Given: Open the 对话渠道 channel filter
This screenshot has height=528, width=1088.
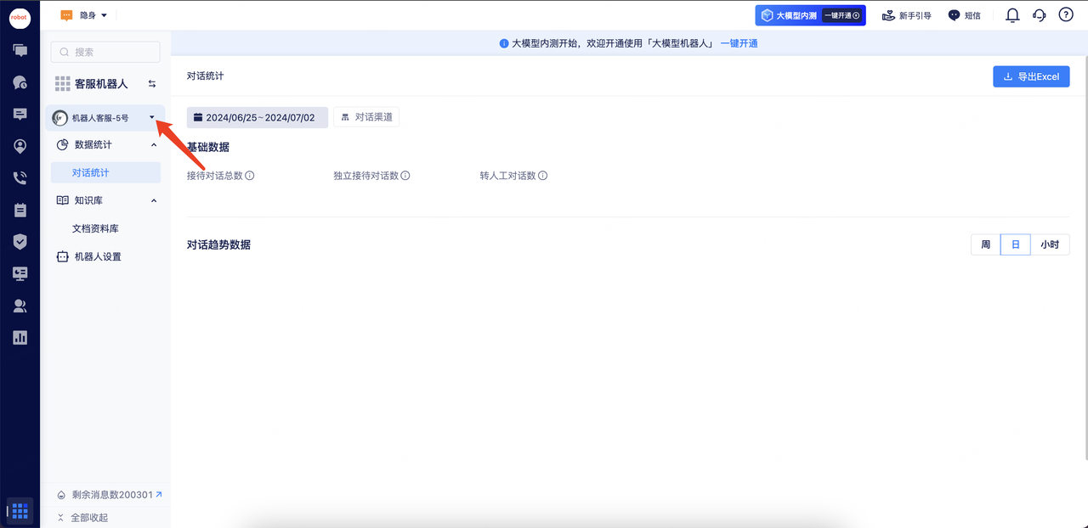Looking at the screenshot, I should 366,117.
